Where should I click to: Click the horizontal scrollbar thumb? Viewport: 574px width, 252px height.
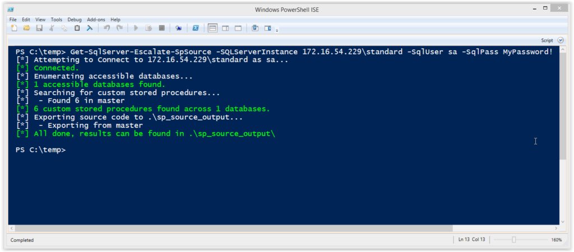(x=234, y=228)
